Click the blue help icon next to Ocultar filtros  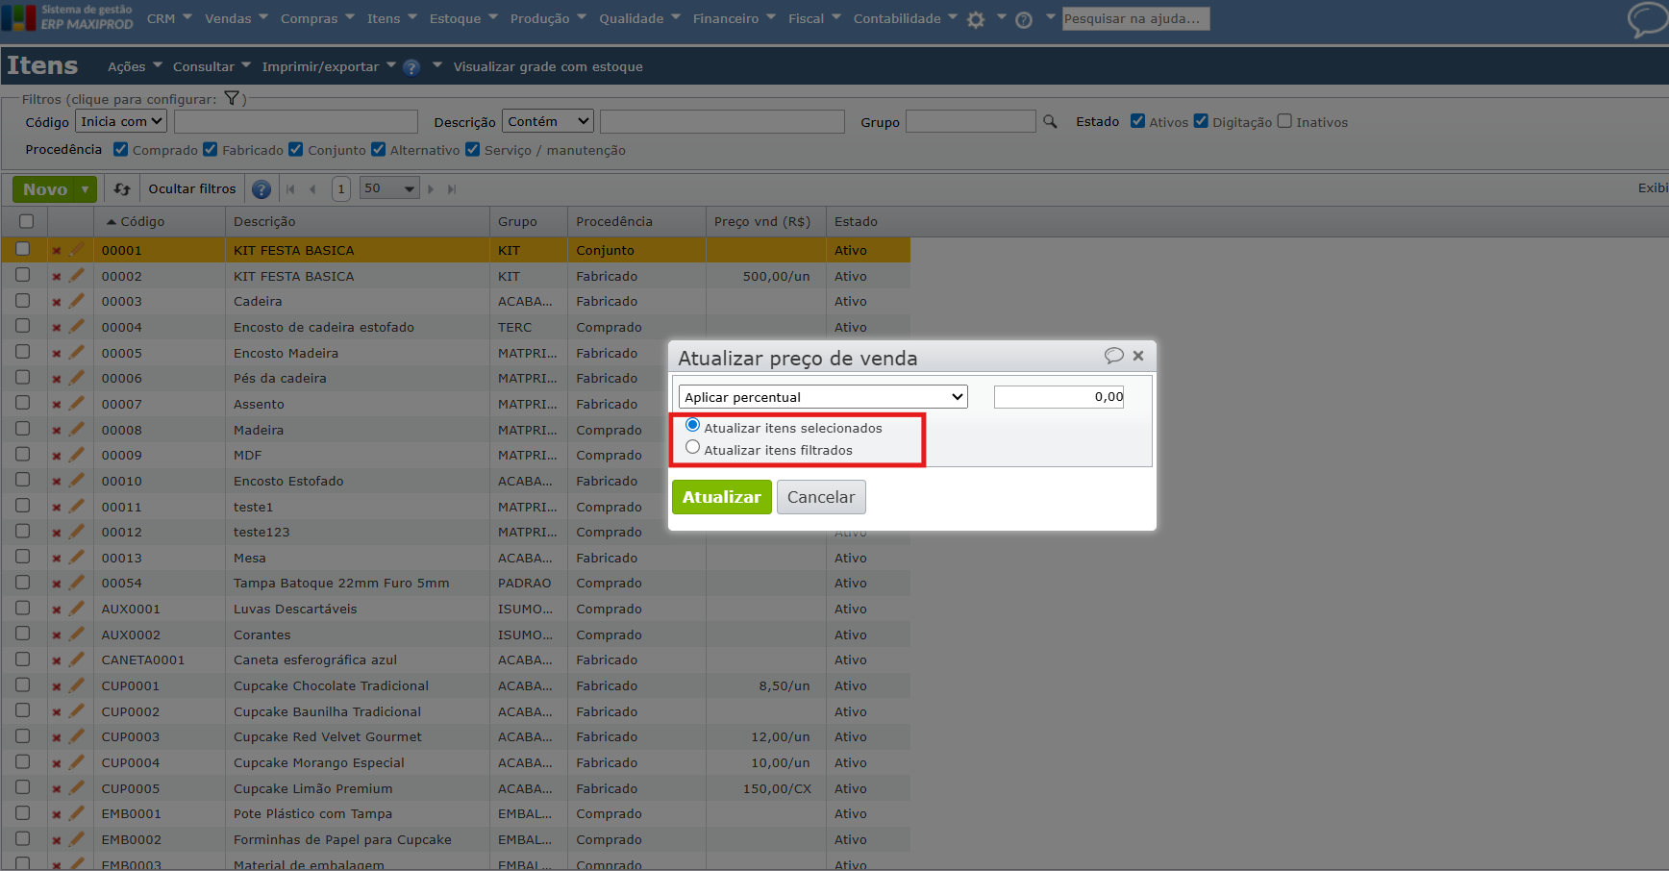tap(261, 189)
